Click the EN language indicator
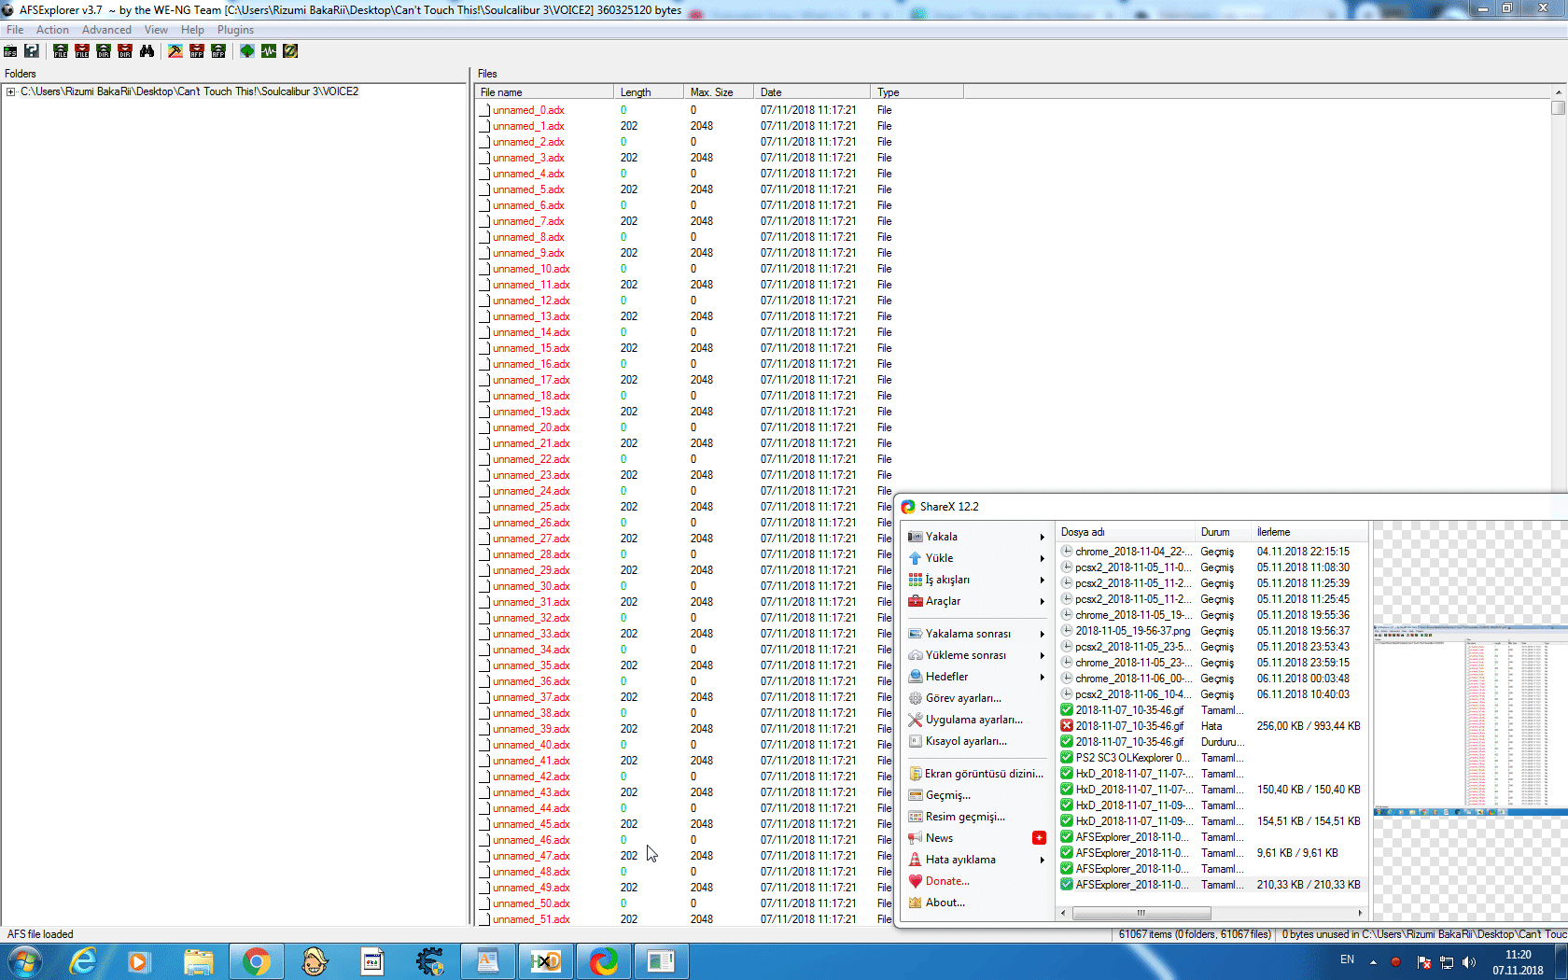 [x=1347, y=959]
